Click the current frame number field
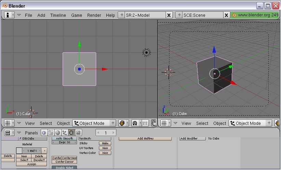Screen dimensions: 281x170 [x=106, y=133]
